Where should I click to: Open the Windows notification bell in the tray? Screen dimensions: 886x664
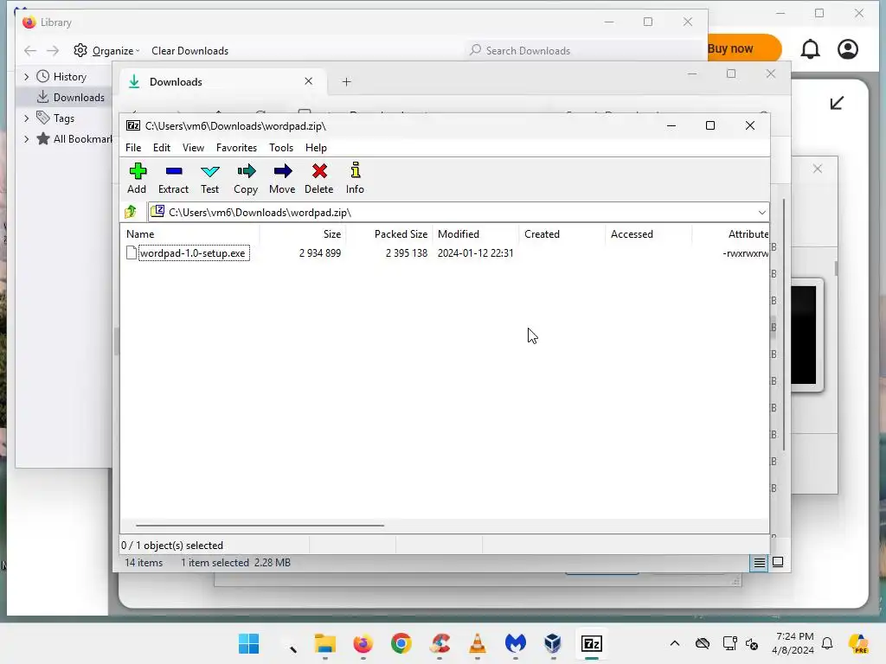pos(827,643)
